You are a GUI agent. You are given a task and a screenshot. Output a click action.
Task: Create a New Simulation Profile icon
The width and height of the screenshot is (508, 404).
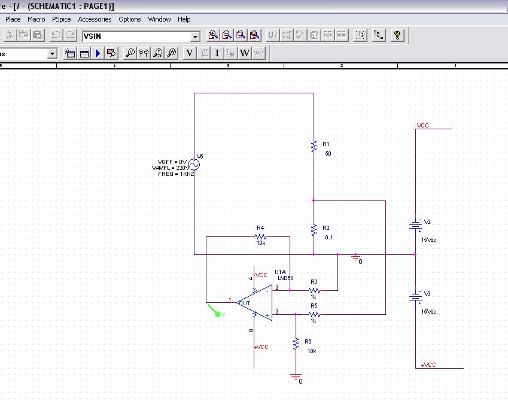(70, 53)
